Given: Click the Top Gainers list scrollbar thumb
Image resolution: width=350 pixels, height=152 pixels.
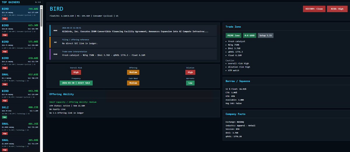Looking at the screenshot, I should click(41, 18).
